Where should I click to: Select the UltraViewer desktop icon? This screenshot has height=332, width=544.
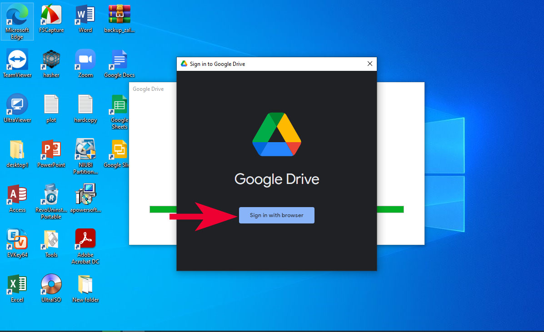[17, 109]
